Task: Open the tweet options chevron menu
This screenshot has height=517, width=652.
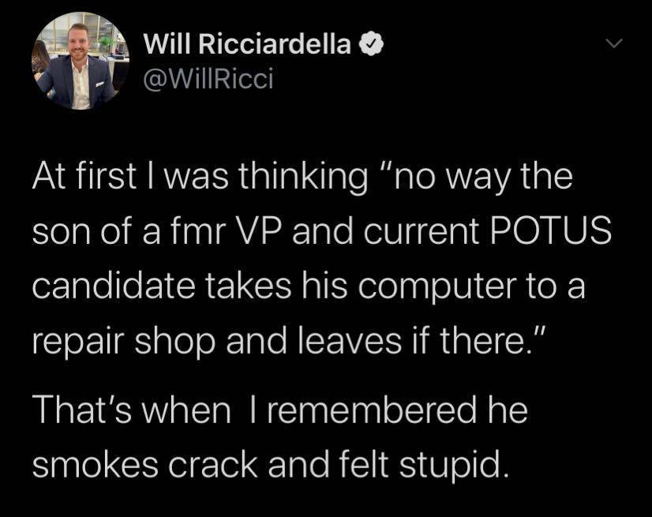Action: point(615,46)
